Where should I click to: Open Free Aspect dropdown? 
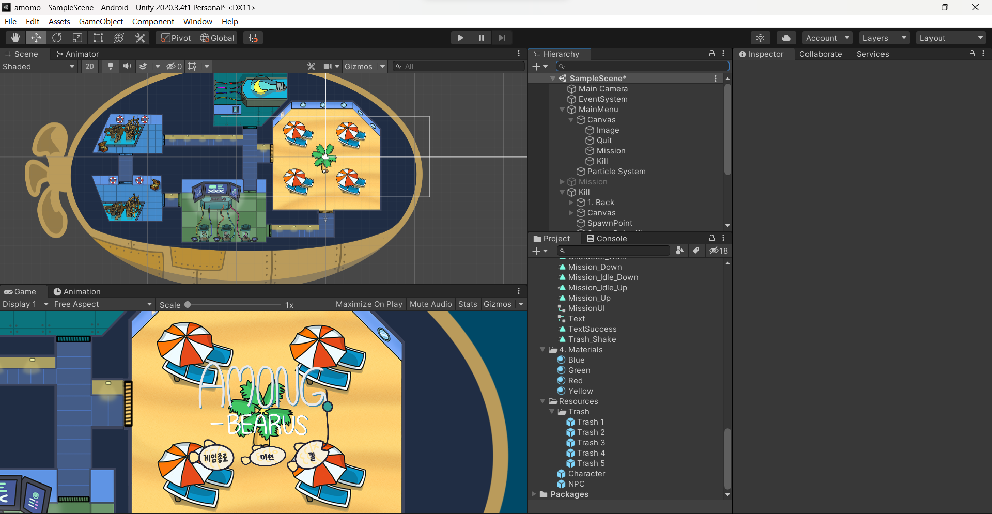(103, 304)
